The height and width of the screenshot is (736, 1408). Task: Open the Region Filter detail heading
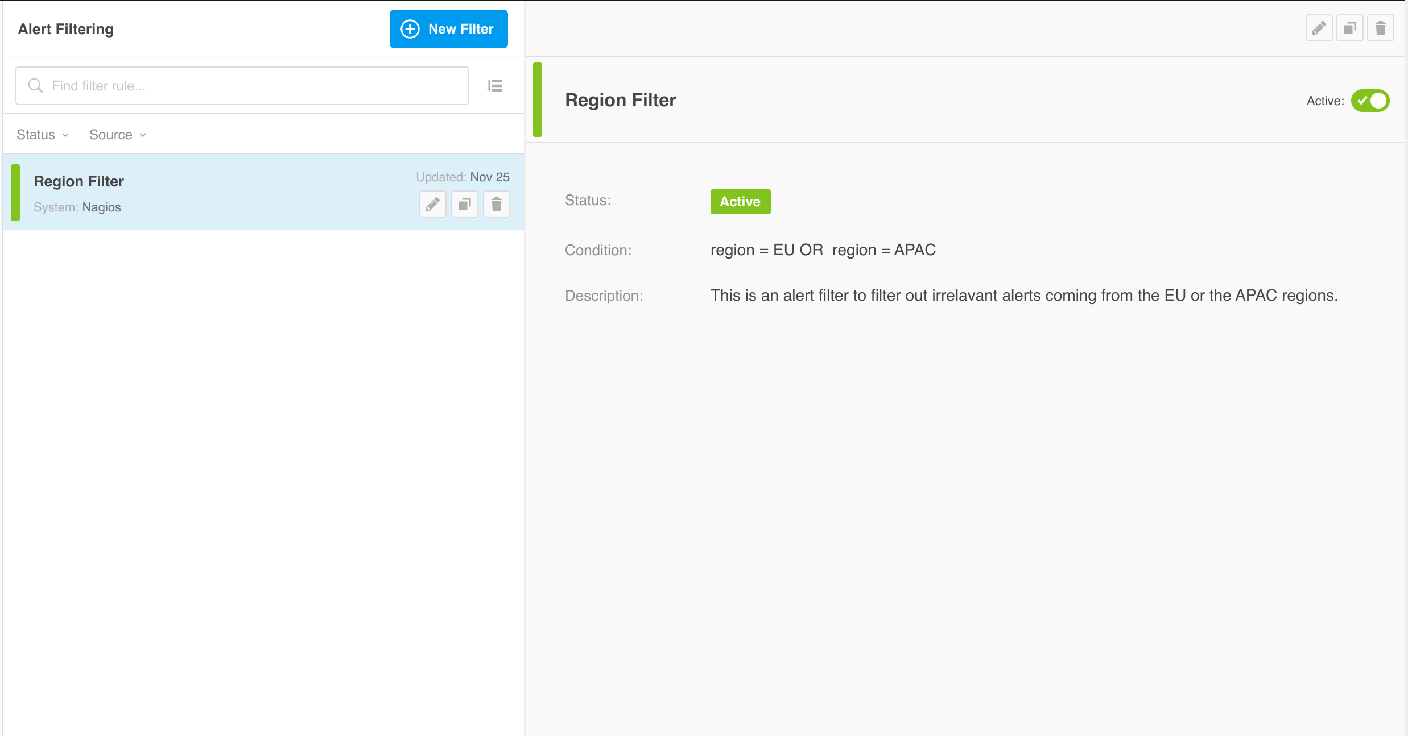click(620, 100)
